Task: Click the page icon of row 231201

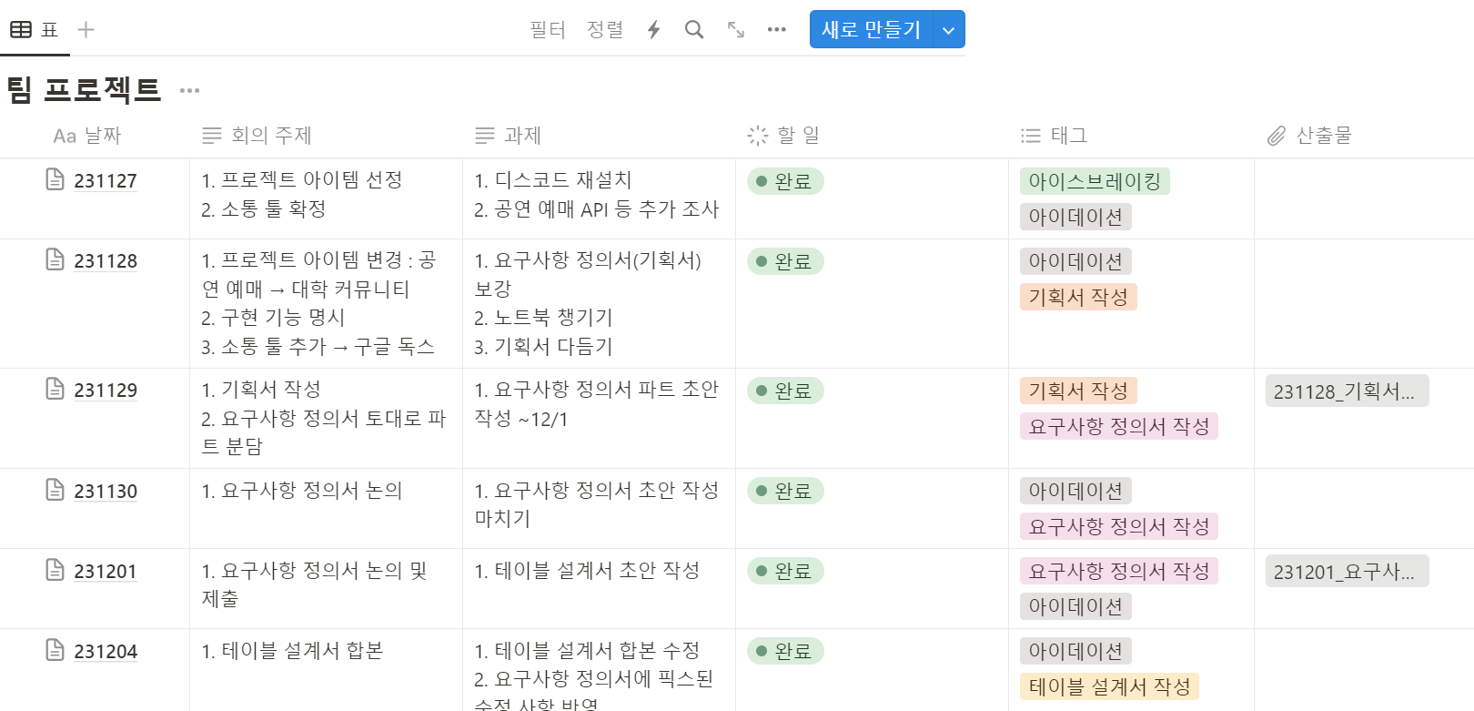Action: pyautogui.click(x=56, y=570)
